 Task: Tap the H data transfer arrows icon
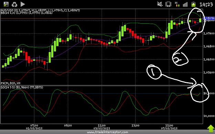pyautogui.click(x=177, y=4)
